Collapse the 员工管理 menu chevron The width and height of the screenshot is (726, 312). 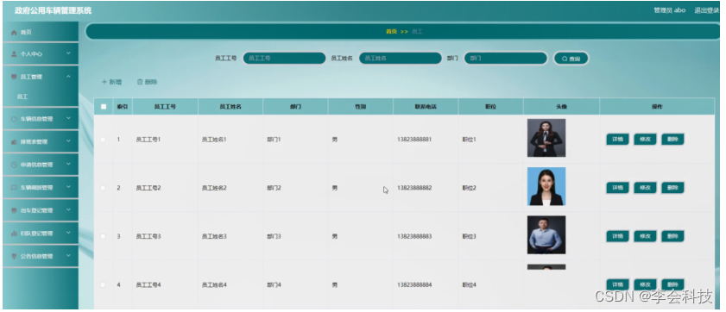coord(68,76)
